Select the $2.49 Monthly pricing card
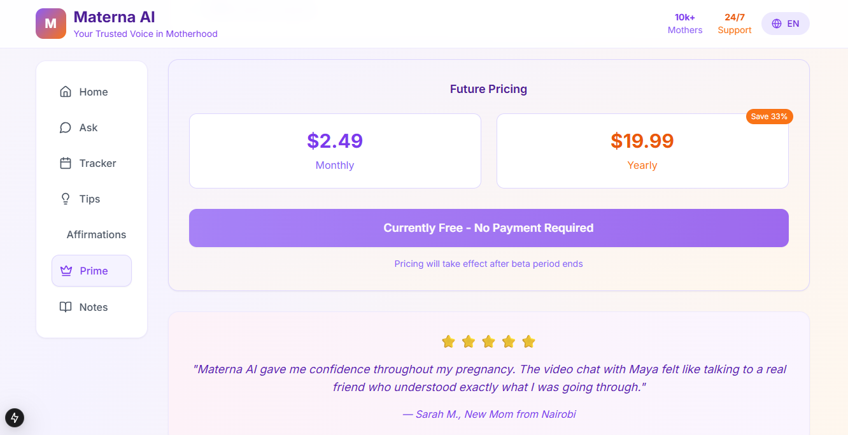 (335, 151)
